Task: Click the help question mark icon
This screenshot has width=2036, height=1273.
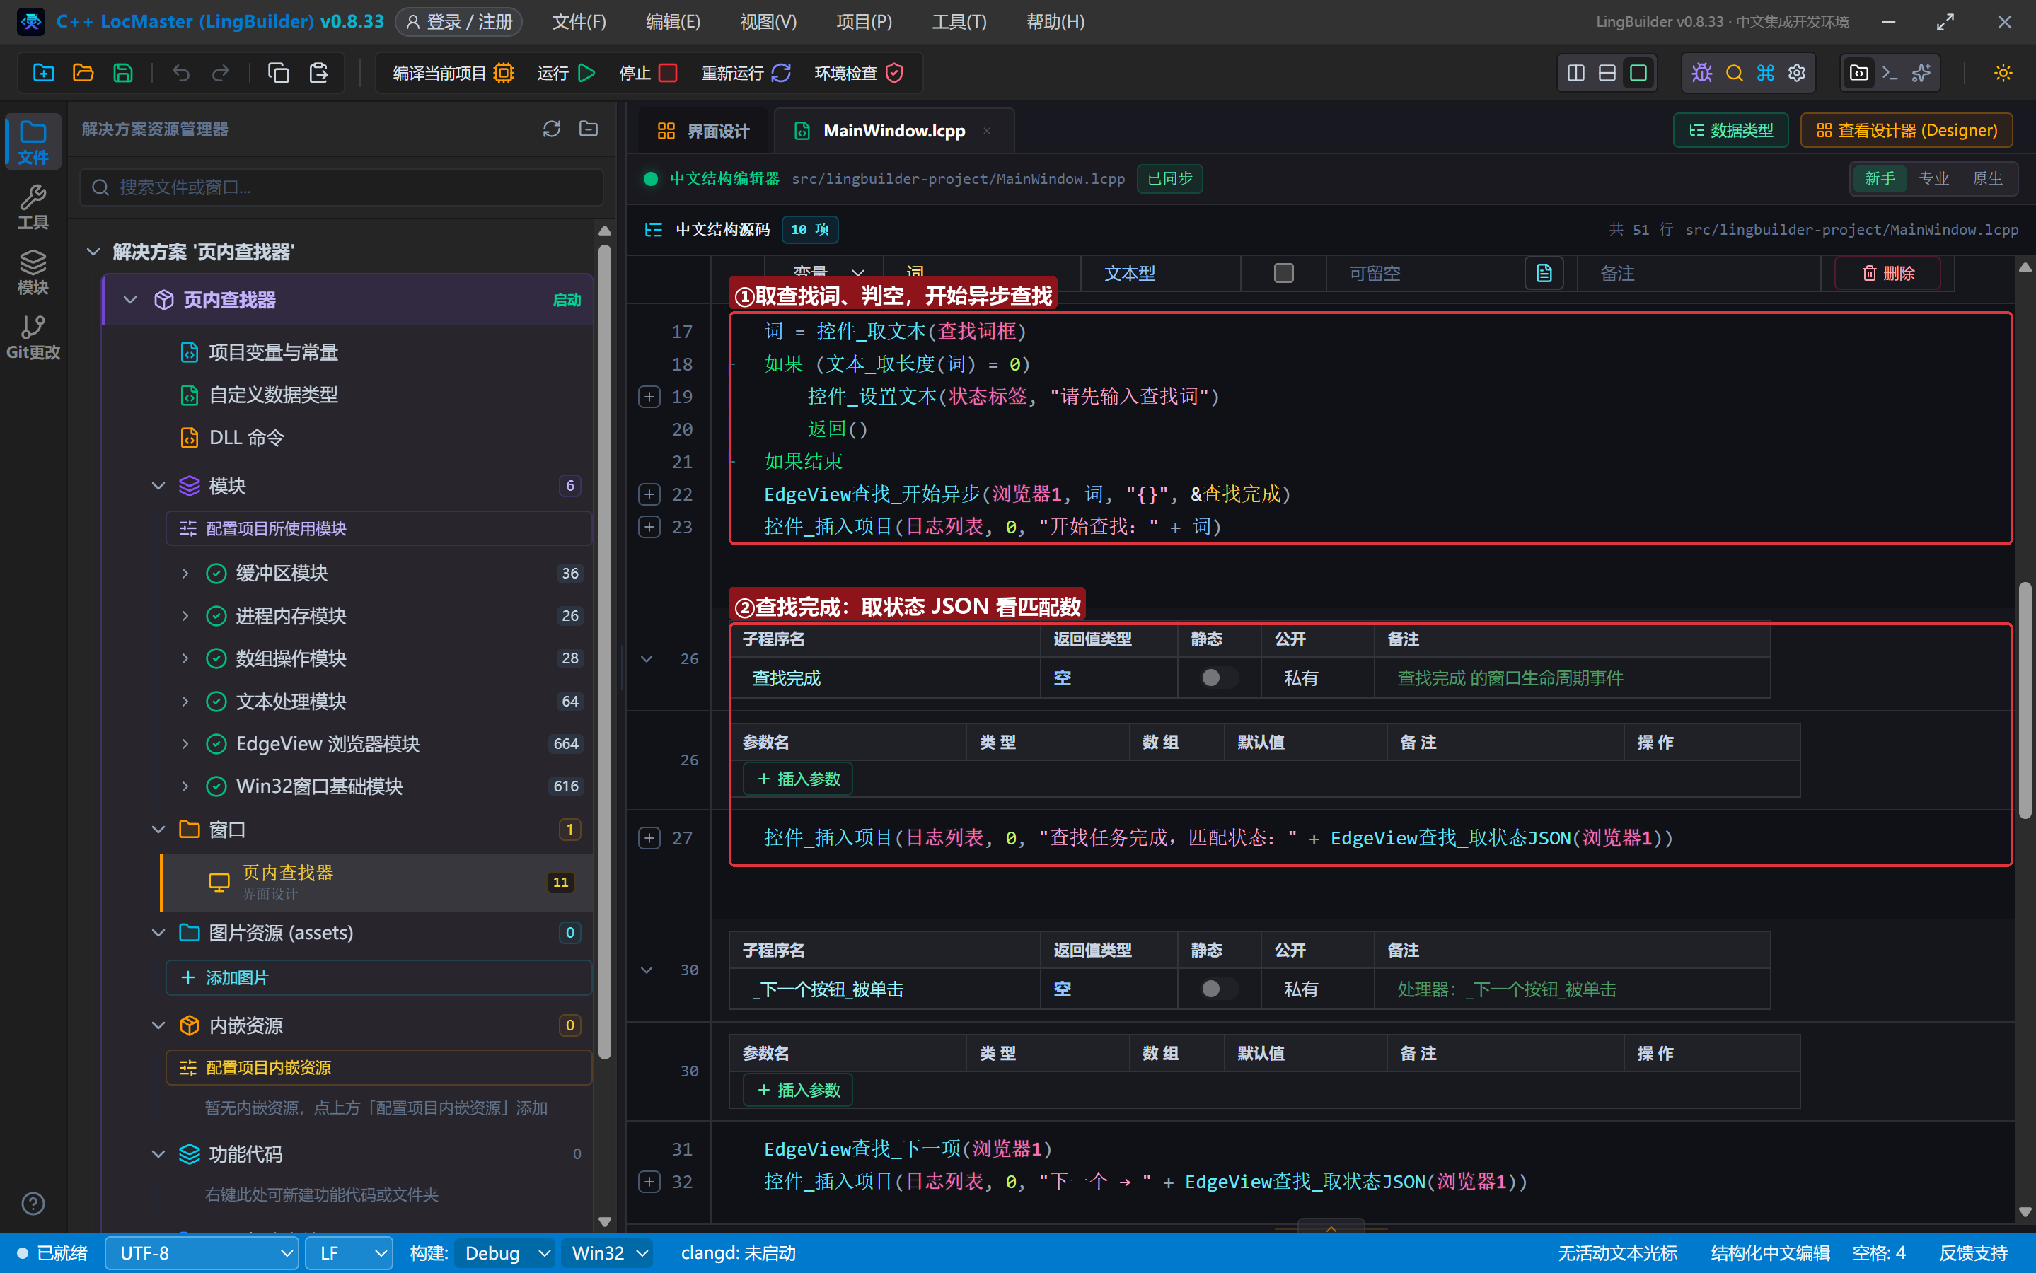Action: click(33, 1204)
